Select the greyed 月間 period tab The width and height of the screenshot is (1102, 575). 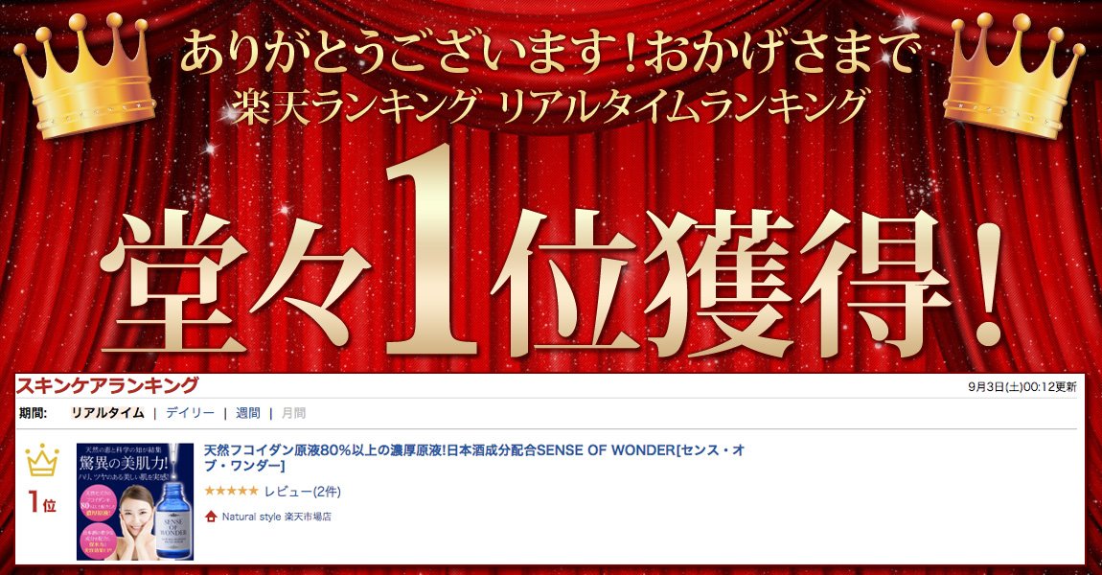tap(293, 413)
